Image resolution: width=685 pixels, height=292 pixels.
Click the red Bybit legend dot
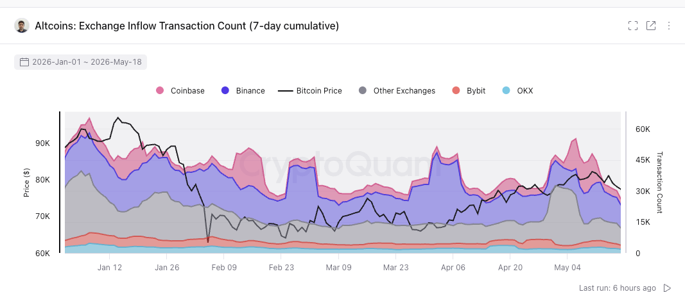[x=456, y=91]
